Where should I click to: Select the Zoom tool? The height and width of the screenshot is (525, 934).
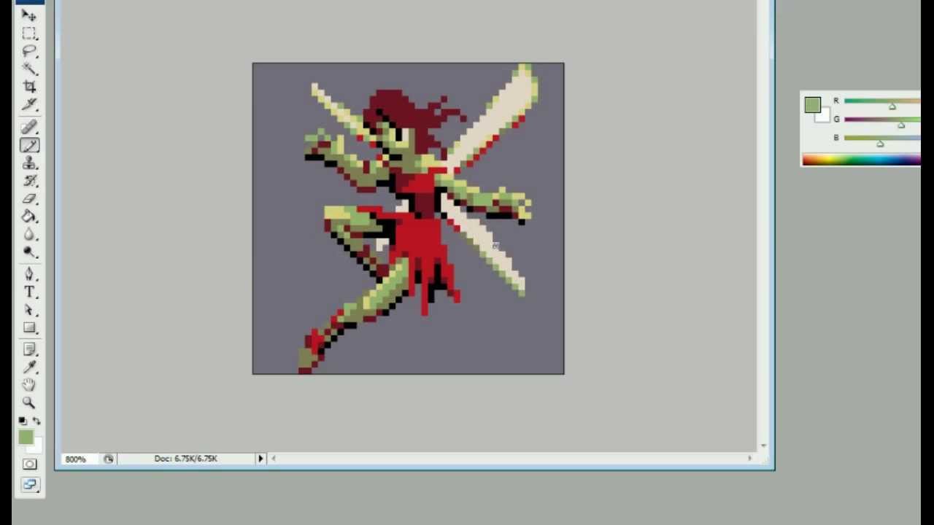(x=29, y=402)
